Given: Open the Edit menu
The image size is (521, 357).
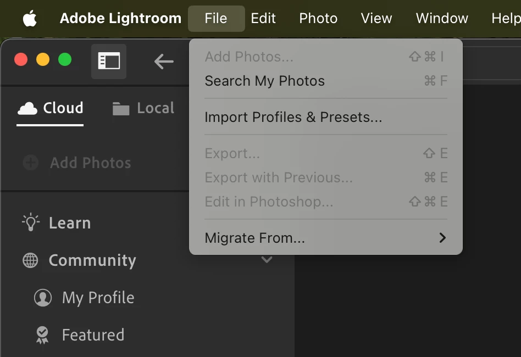Looking at the screenshot, I should [x=263, y=18].
